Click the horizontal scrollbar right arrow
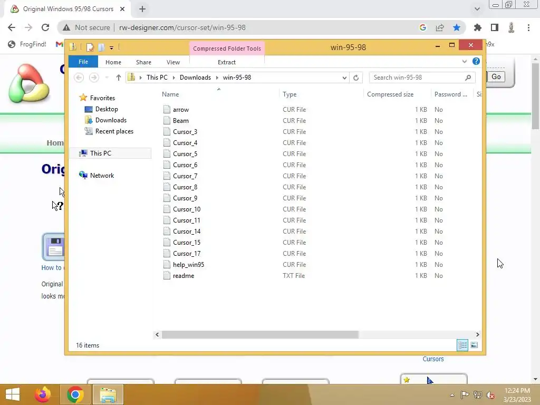The image size is (540, 405). tap(477, 334)
